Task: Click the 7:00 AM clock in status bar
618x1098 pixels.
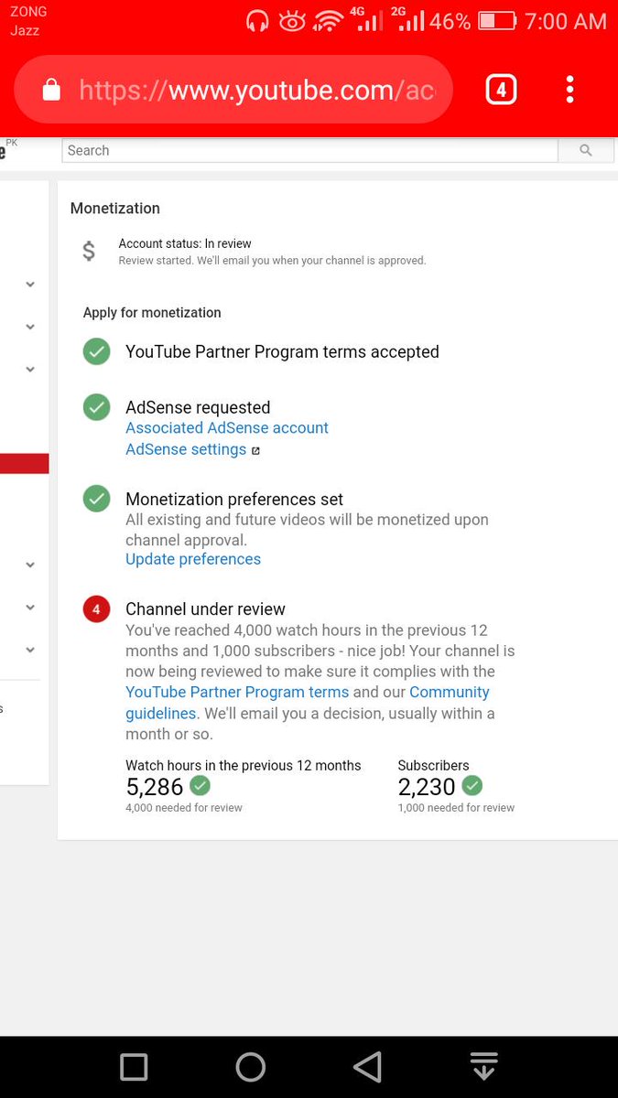Action: coord(566,20)
